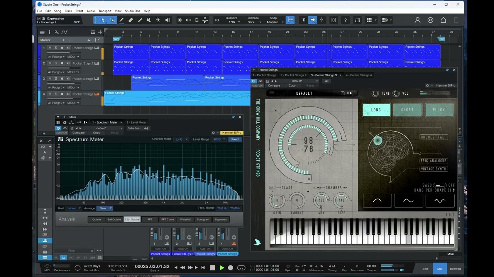Choose the Waterfall analysis mode

click(x=185, y=219)
